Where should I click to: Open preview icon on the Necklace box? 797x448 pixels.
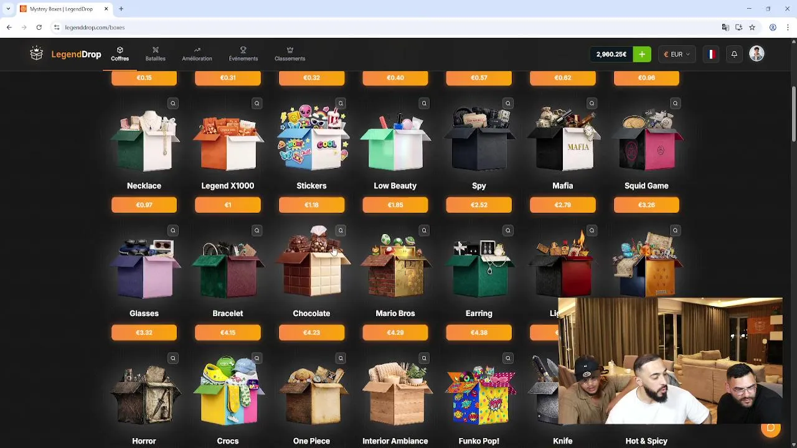tap(173, 103)
